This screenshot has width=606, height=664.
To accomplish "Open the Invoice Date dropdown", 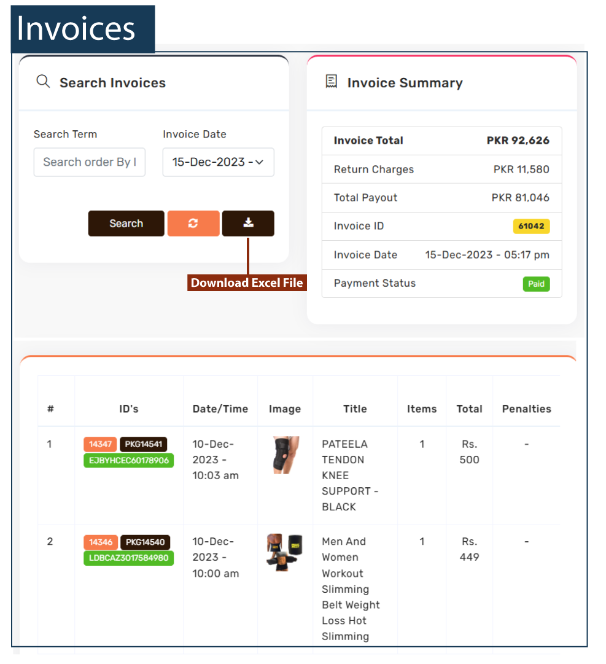I will 218,162.
